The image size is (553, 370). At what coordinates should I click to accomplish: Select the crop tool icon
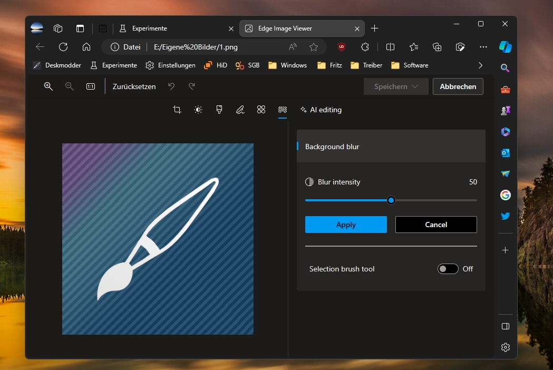177,110
